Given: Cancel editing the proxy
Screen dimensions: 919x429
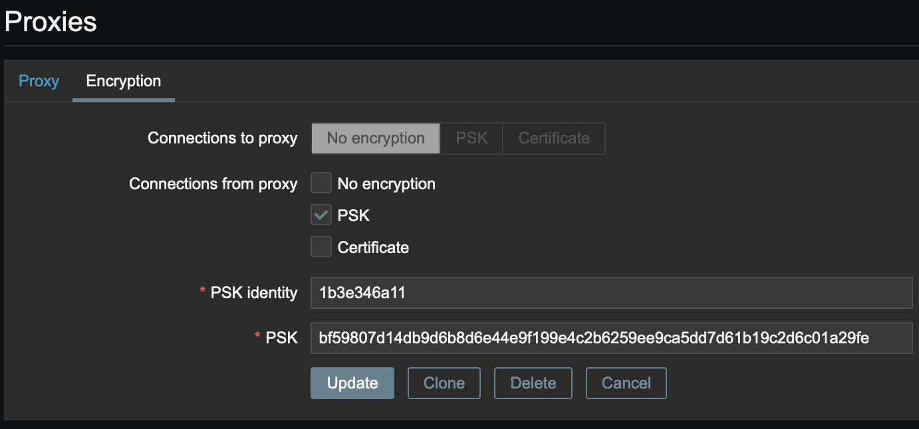Looking at the screenshot, I should point(626,383).
